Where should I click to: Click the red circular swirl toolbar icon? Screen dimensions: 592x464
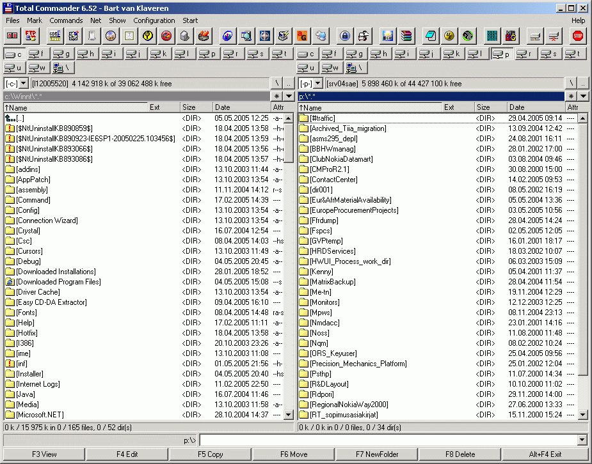[166, 36]
